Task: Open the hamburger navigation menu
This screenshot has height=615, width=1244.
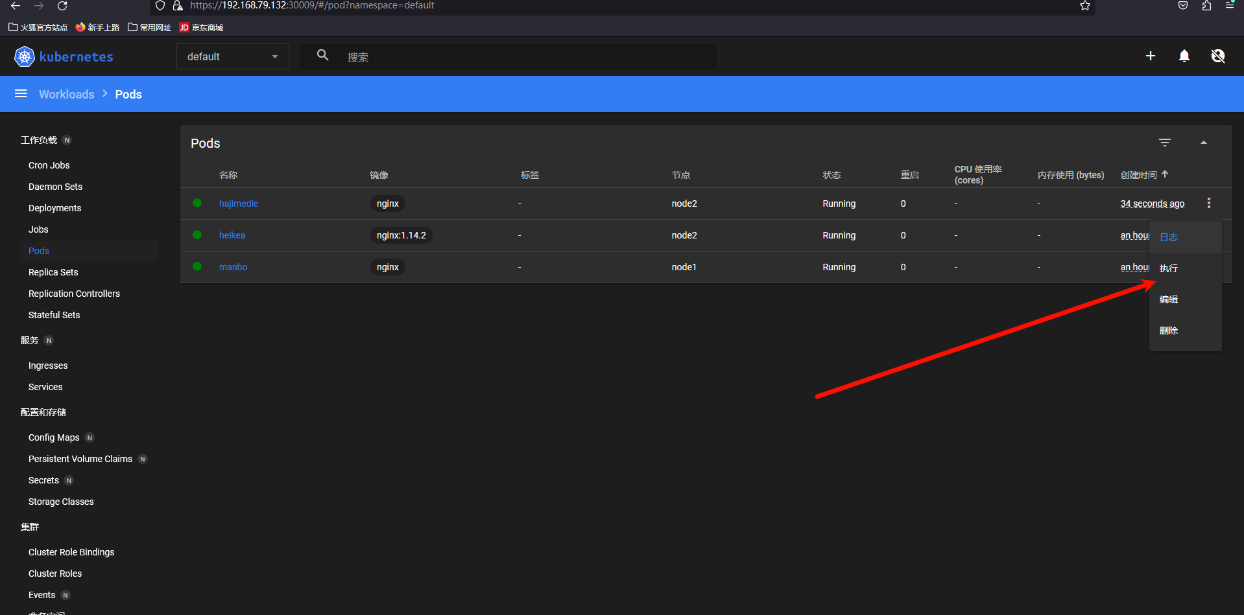Action: 21,94
